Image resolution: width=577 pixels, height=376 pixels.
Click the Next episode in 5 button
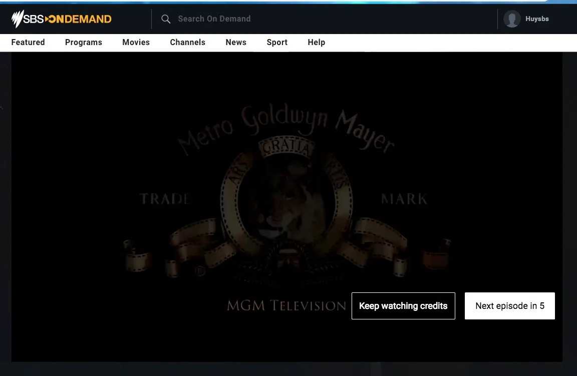pos(510,306)
